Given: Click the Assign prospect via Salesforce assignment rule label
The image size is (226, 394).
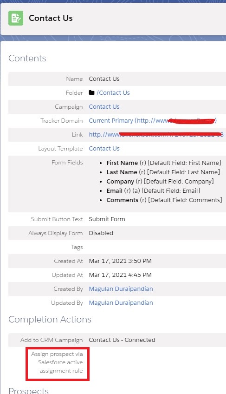Looking at the screenshot, I should point(57,362).
